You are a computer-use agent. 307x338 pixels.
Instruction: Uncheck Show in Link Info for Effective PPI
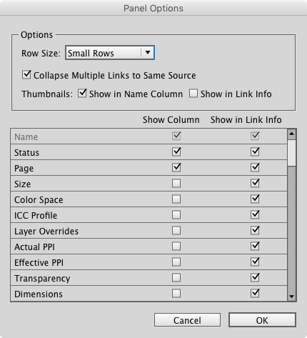pos(255,262)
